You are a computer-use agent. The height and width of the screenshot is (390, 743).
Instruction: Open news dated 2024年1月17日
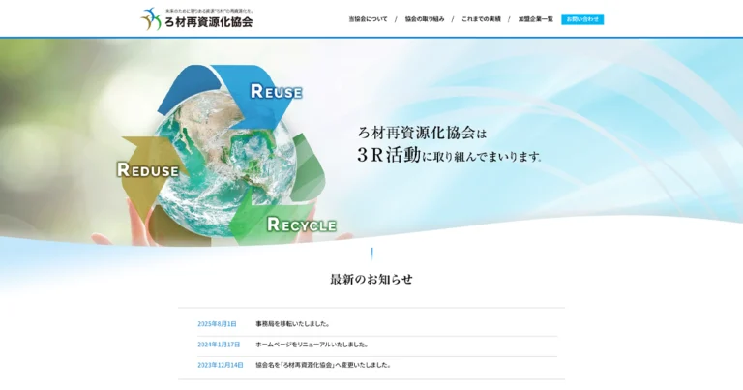pyautogui.click(x=219, y=345)
